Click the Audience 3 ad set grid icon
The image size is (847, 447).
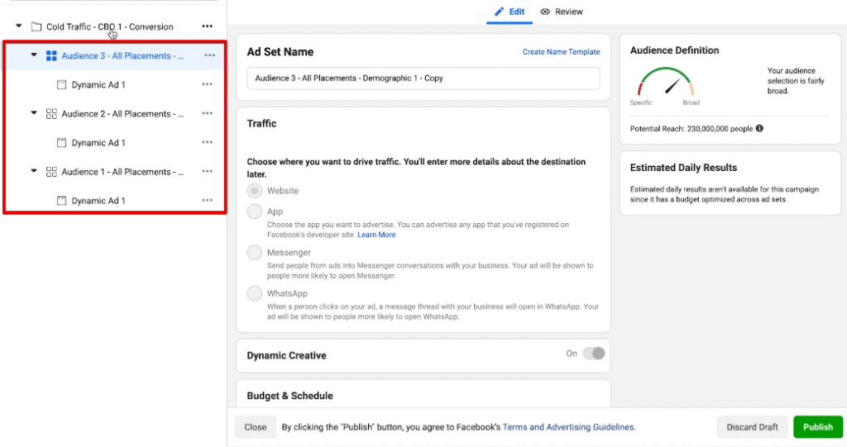click(51, 56)
